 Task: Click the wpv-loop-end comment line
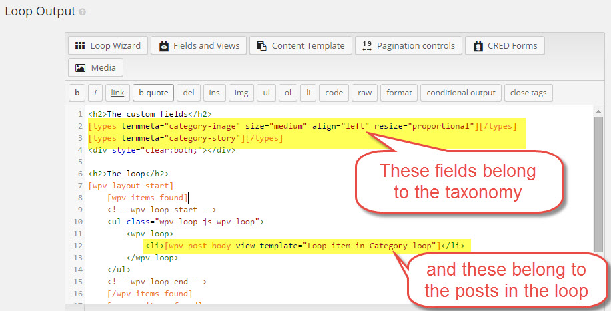coord(157,282)
